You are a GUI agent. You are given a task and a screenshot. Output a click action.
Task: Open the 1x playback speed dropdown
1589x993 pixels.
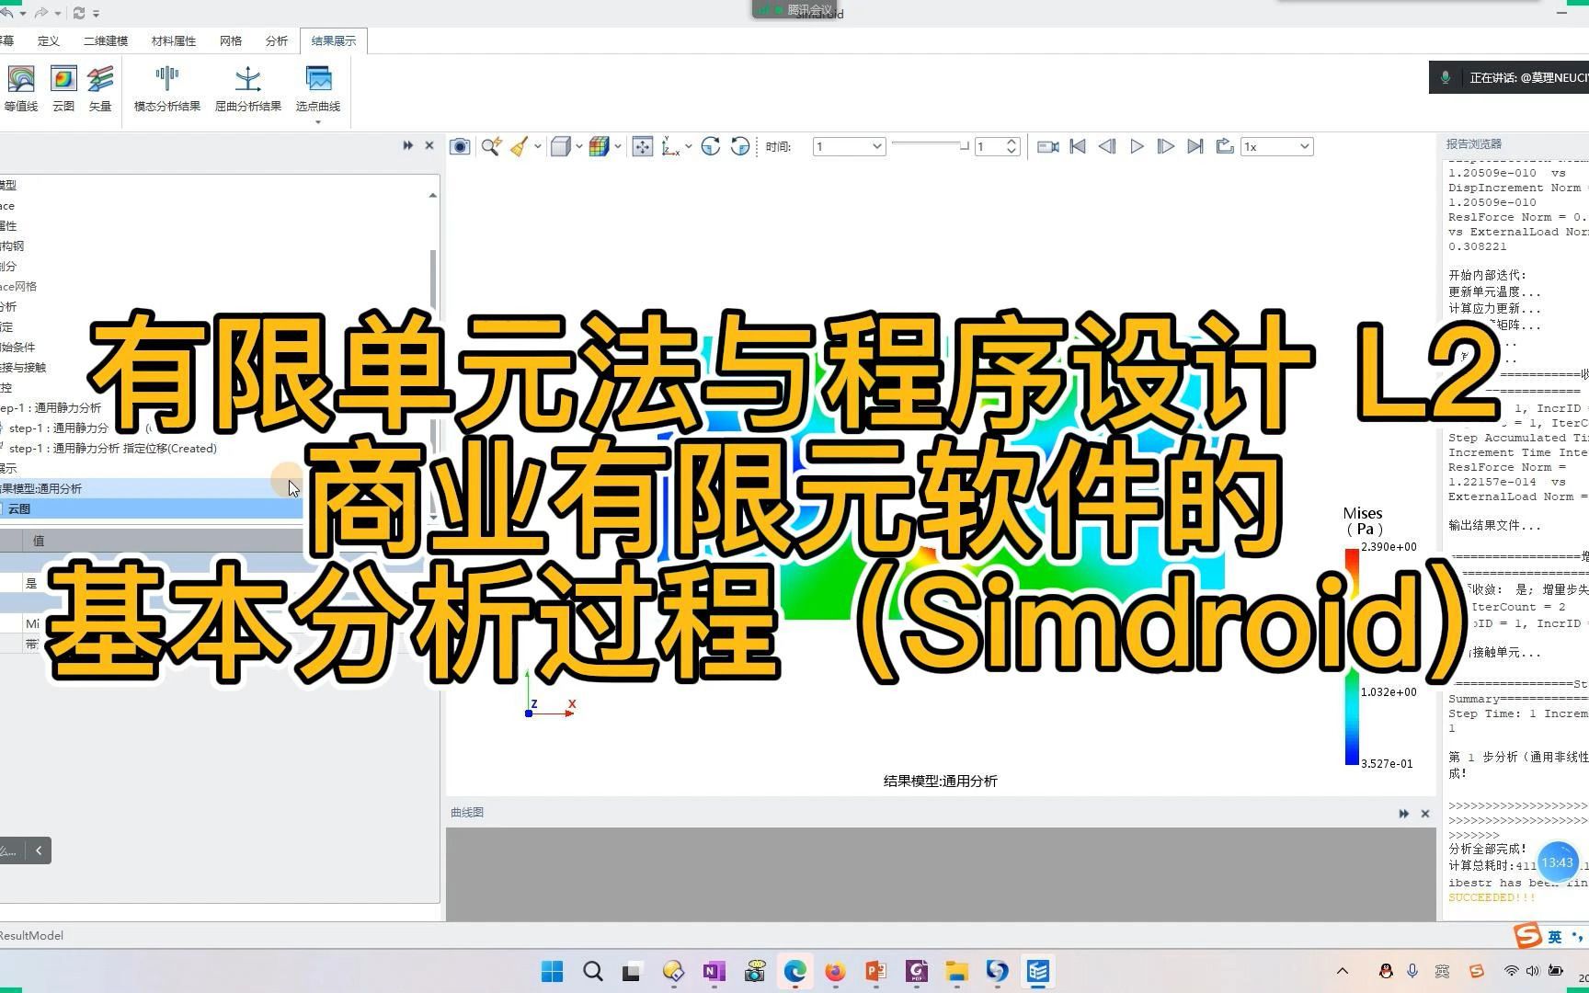(1276, 146)
